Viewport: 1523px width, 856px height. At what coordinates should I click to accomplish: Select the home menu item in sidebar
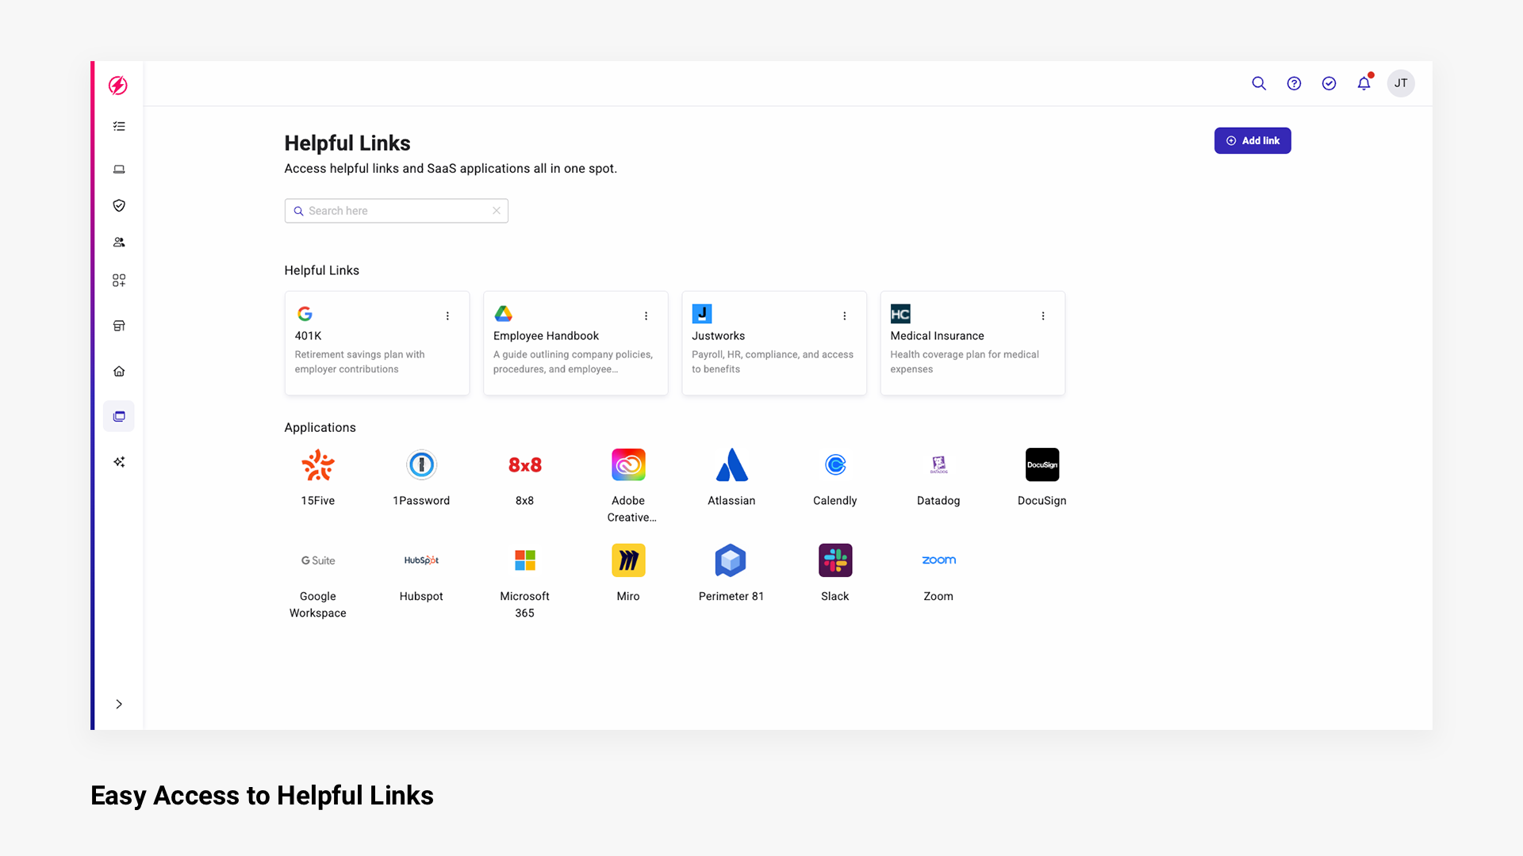coord(119,371)
